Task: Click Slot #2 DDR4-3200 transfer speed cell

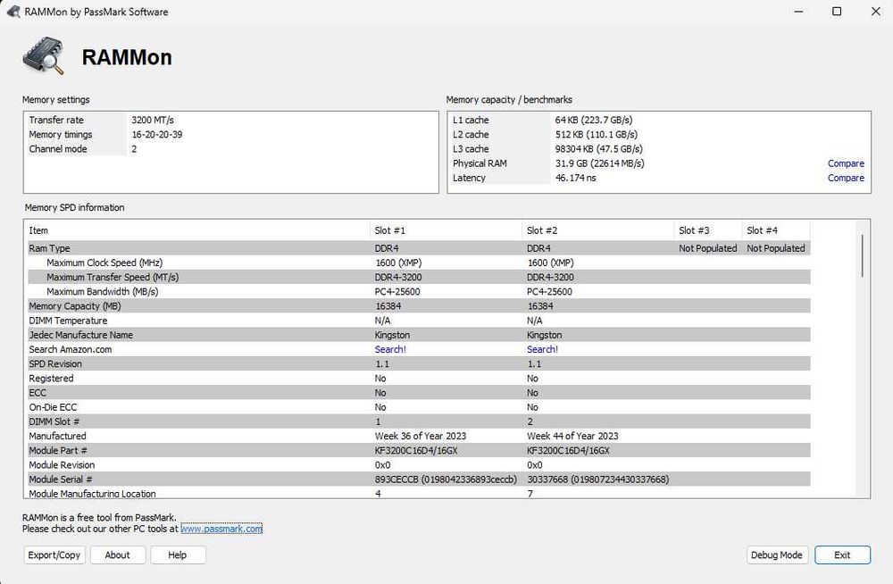Action: [x=550, y=277]
